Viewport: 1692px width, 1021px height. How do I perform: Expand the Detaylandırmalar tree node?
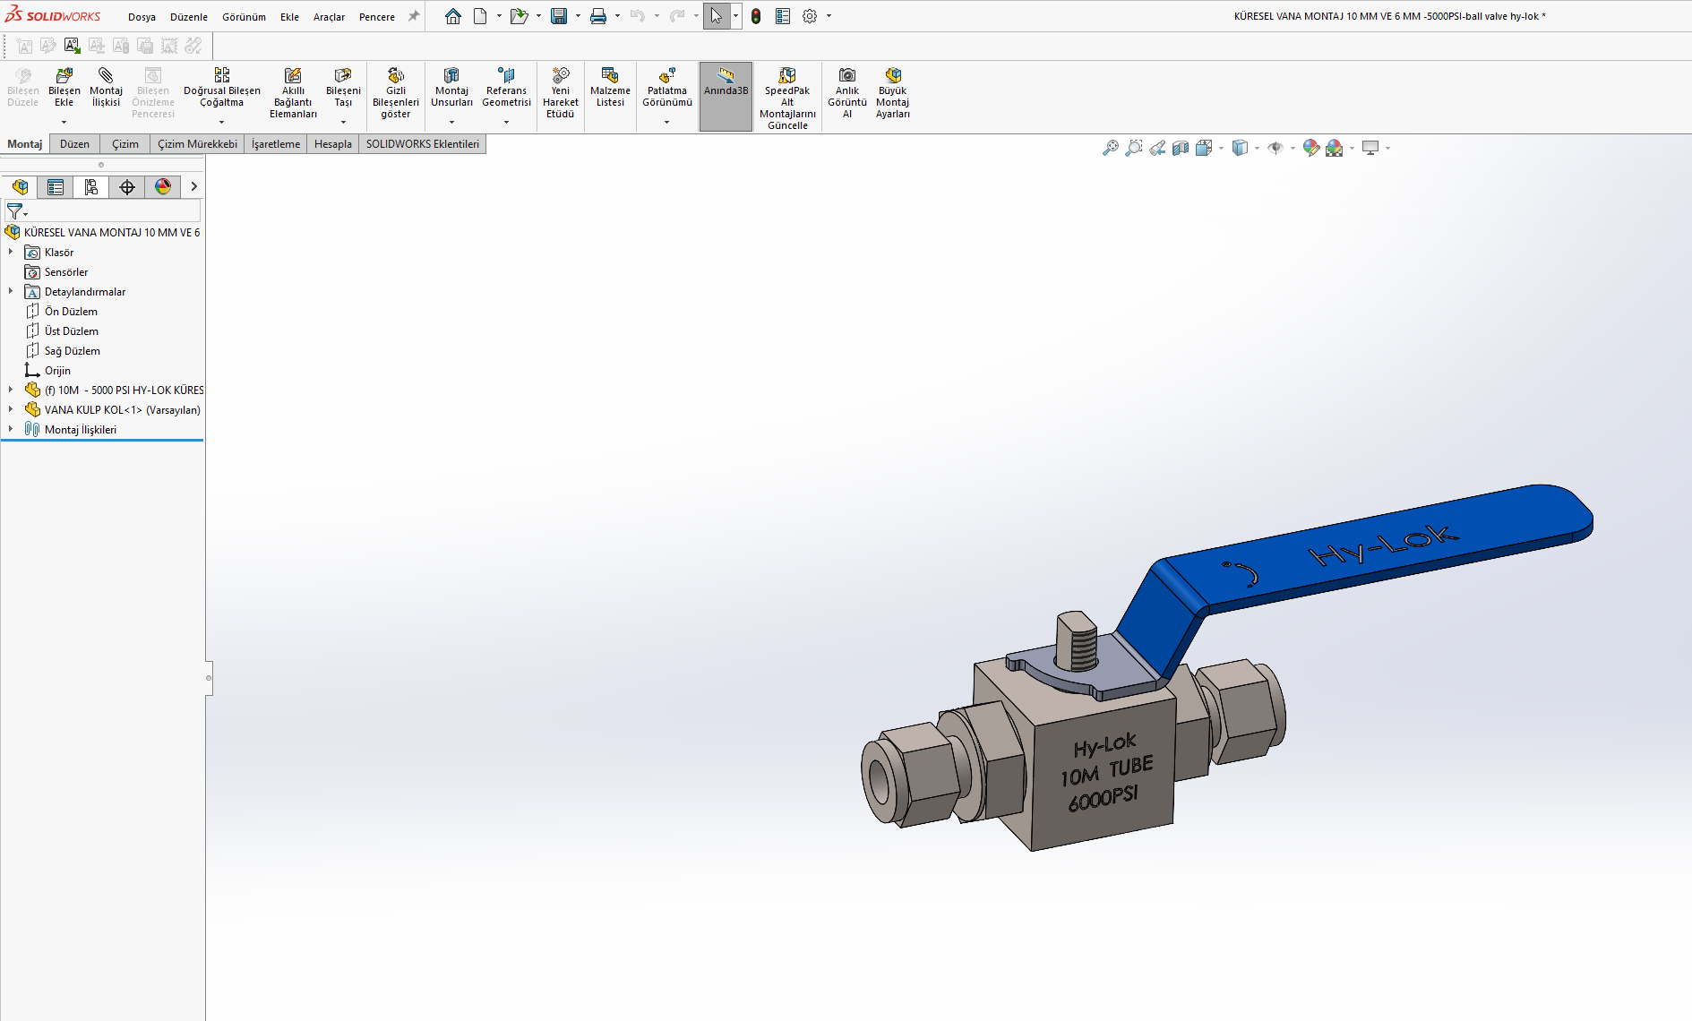[x=11, y=292]
